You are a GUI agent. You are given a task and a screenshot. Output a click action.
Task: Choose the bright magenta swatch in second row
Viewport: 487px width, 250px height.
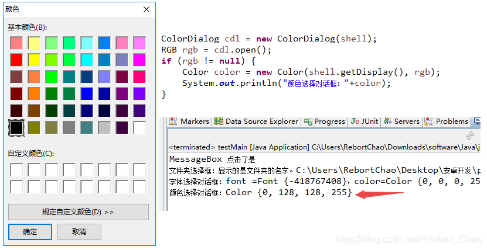tap(139, 60)
